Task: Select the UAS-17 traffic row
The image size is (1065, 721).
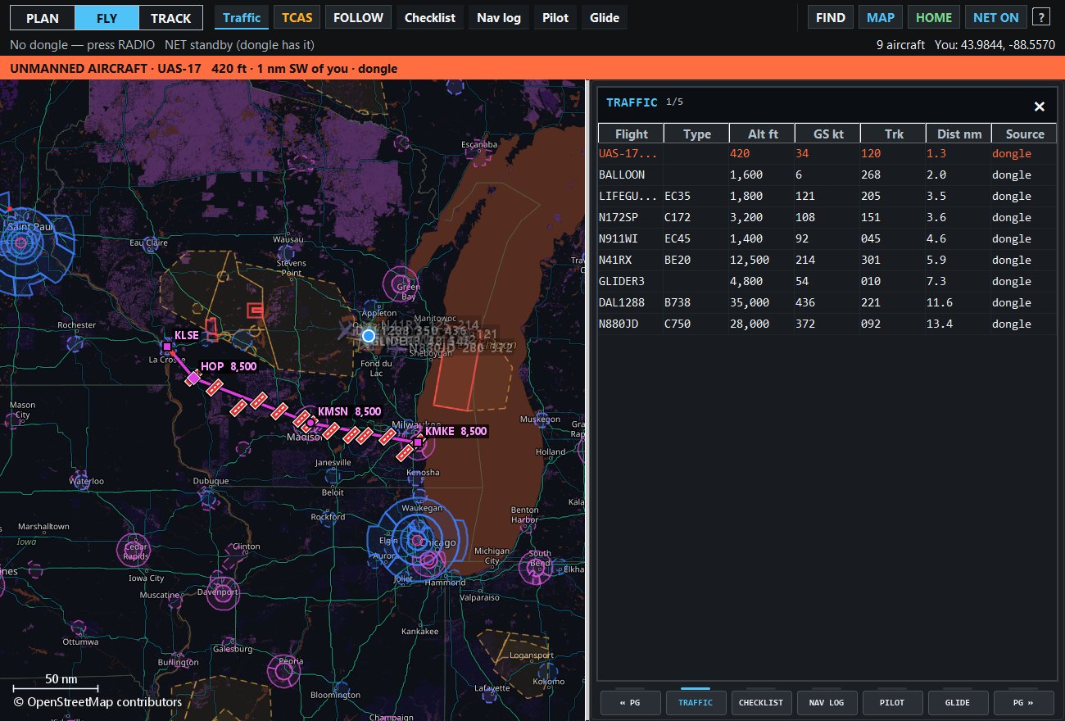Action: tap(827, 153)
